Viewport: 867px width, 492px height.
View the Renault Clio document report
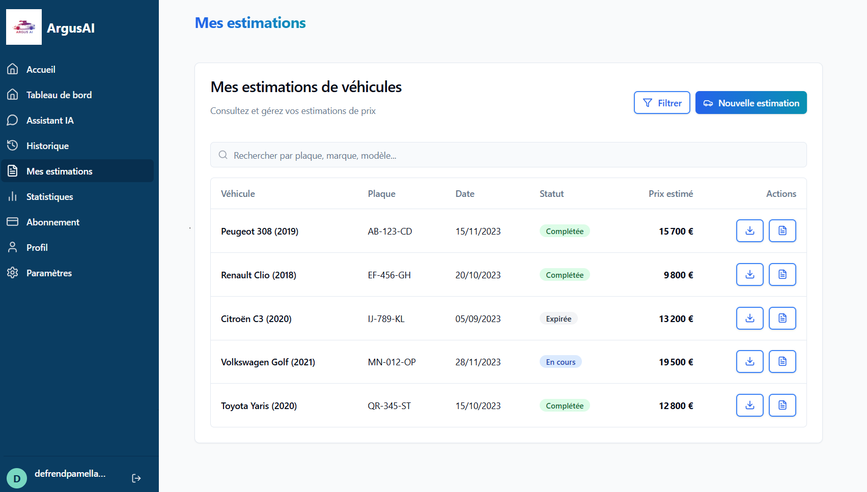[782, 274]
